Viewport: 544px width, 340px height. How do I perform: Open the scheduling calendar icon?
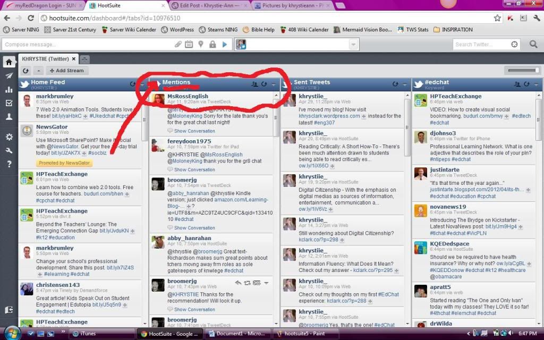click(189, 45)
